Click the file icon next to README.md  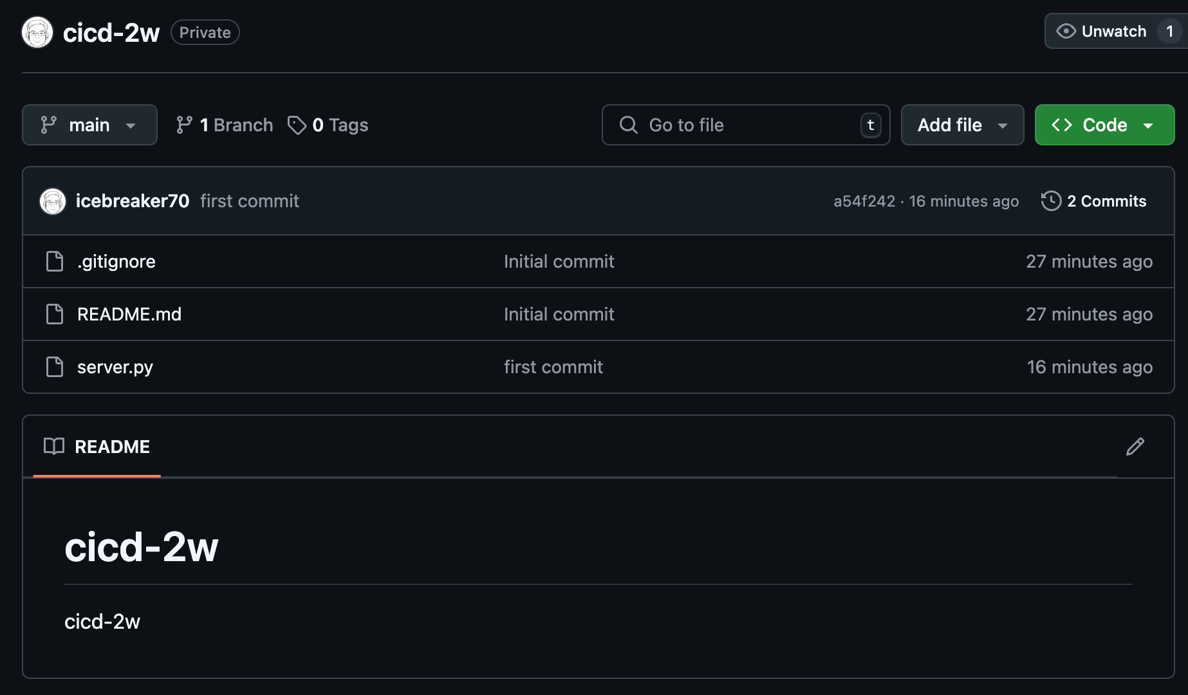(55, 314)
